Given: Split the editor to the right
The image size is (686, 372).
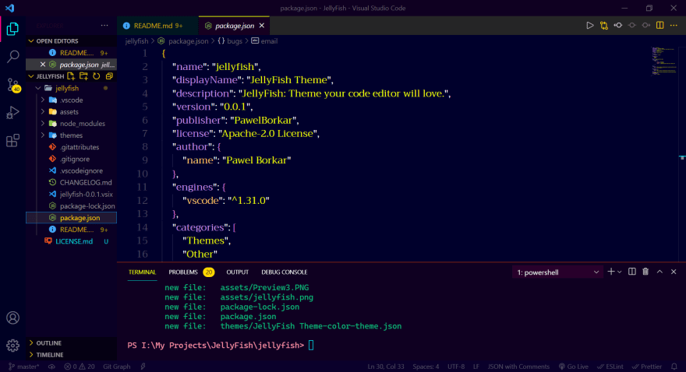Looking at the screenshot, I should [659, 26].
